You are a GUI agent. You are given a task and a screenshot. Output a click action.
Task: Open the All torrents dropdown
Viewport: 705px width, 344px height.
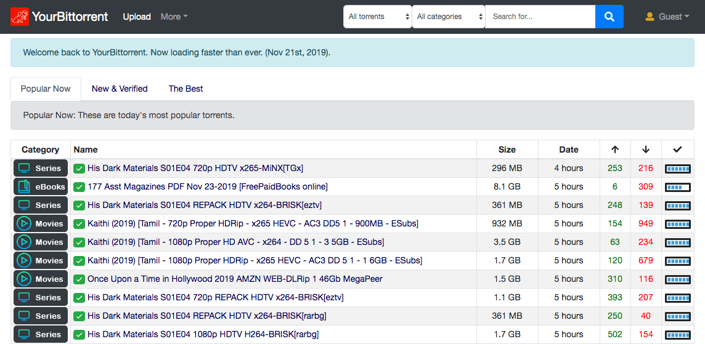click(x=377, y=17)
